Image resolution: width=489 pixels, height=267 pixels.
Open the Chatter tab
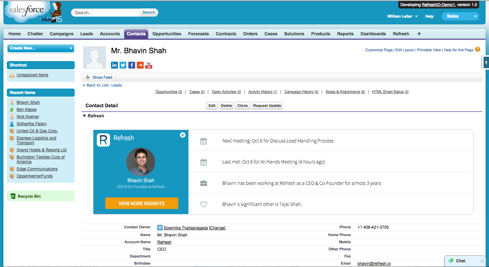(x=35, y=34)
